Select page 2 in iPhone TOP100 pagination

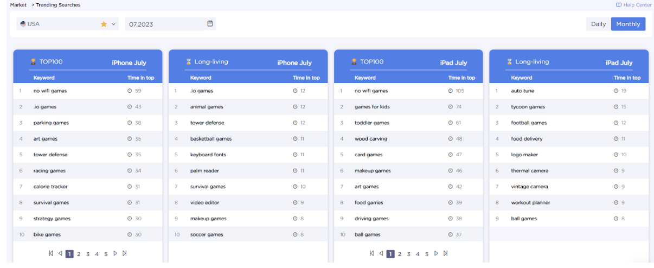pos(79,254)
